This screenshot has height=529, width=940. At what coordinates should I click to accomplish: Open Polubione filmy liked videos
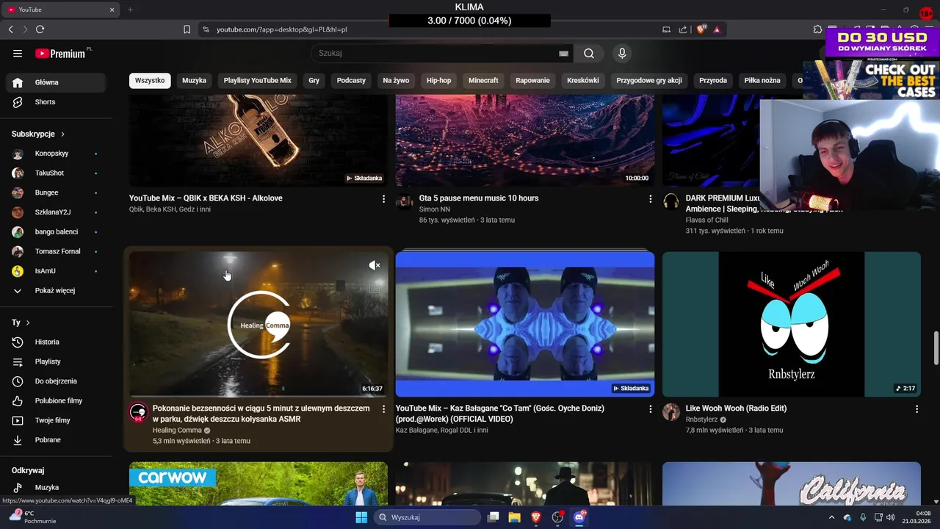point(57,400)
